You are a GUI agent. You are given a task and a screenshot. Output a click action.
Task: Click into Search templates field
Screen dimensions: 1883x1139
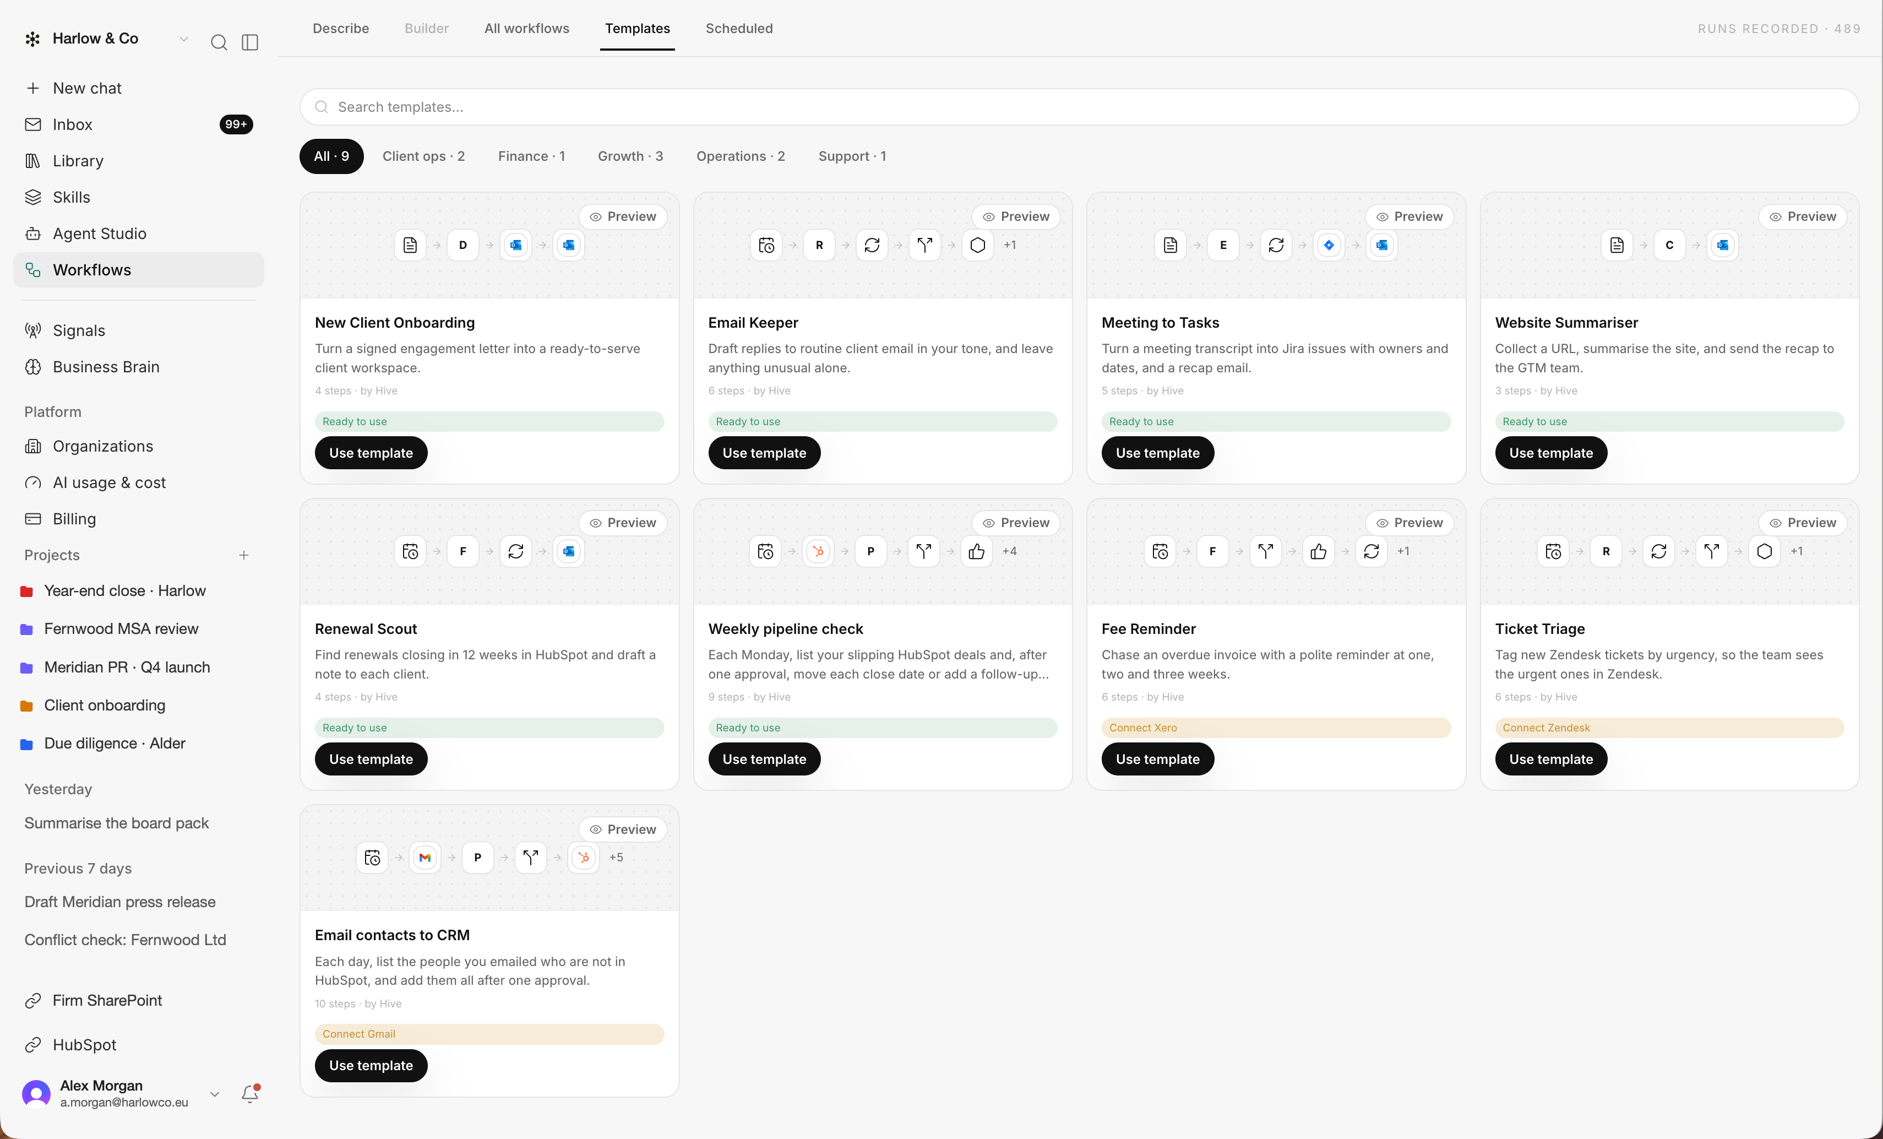(x=1079, y=107)
